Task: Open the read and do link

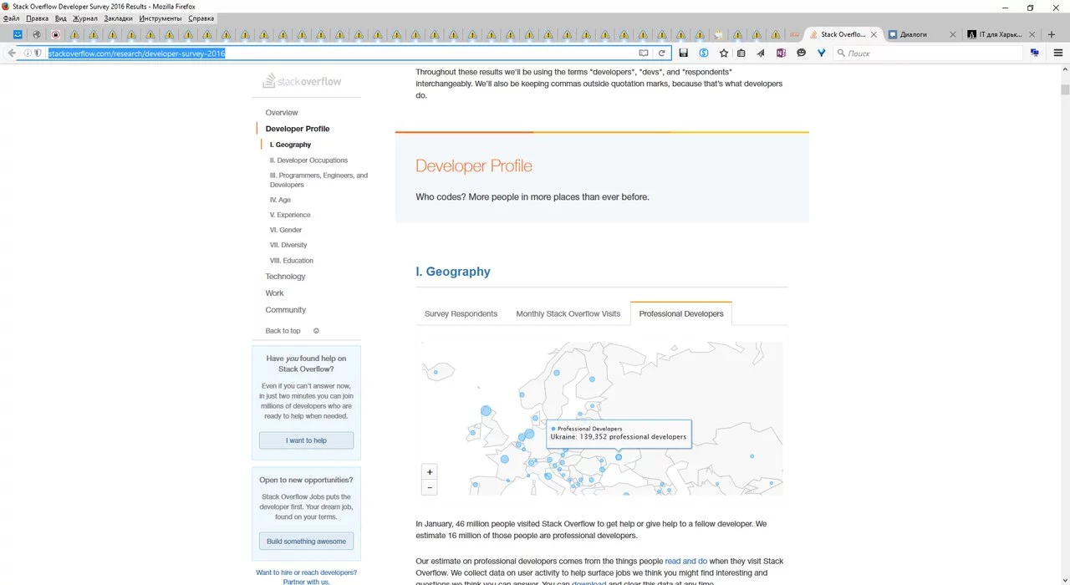Action: [685, 562]
